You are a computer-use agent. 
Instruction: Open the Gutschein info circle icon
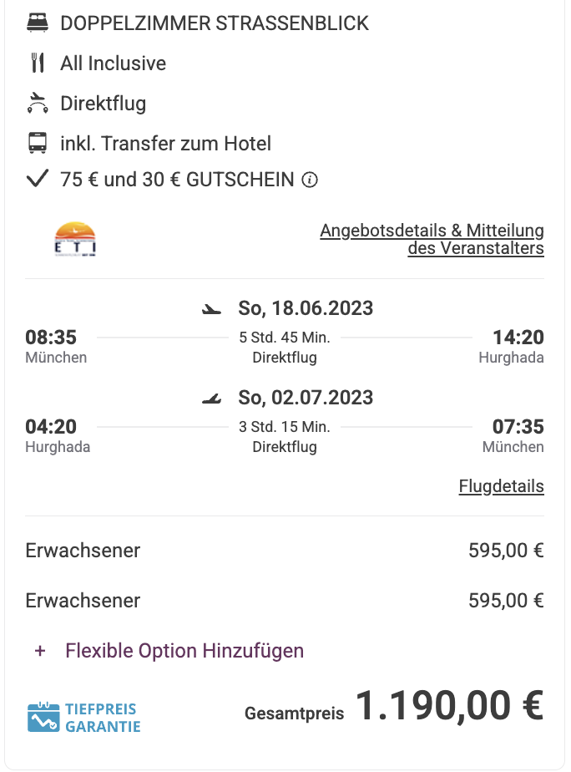(x=310, y=180)
